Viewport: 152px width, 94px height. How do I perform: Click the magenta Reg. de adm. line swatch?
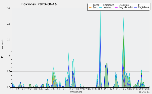[116, 7]
